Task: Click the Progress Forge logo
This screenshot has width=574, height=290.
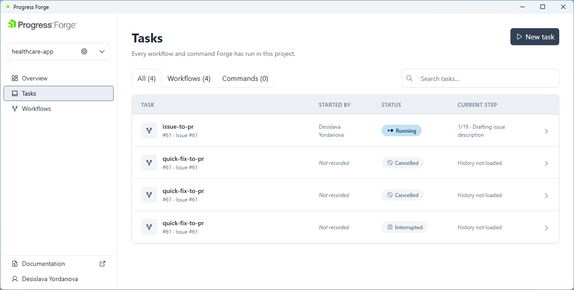Action: (42, 25)
